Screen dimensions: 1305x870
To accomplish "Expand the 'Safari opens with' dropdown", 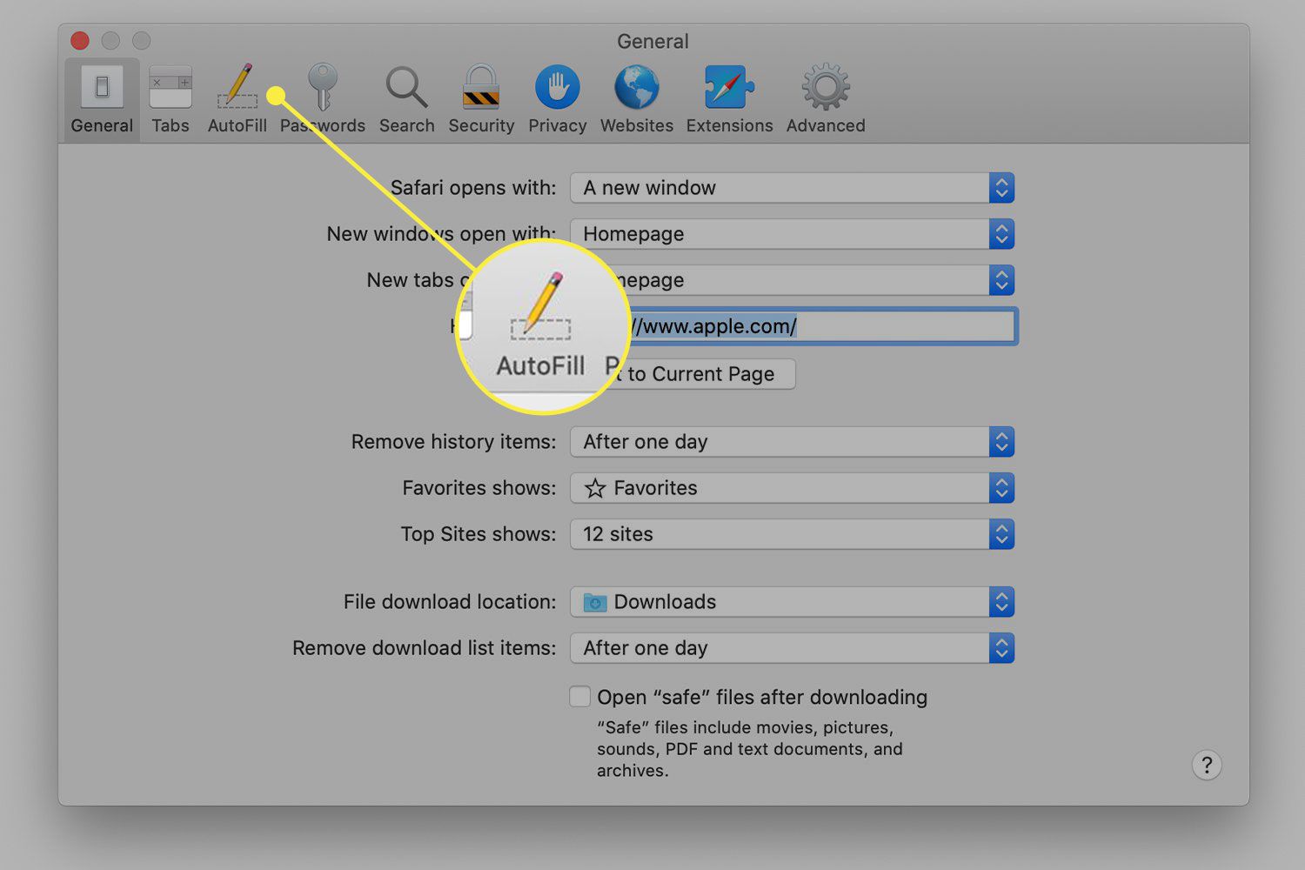I will coord(792,188).
